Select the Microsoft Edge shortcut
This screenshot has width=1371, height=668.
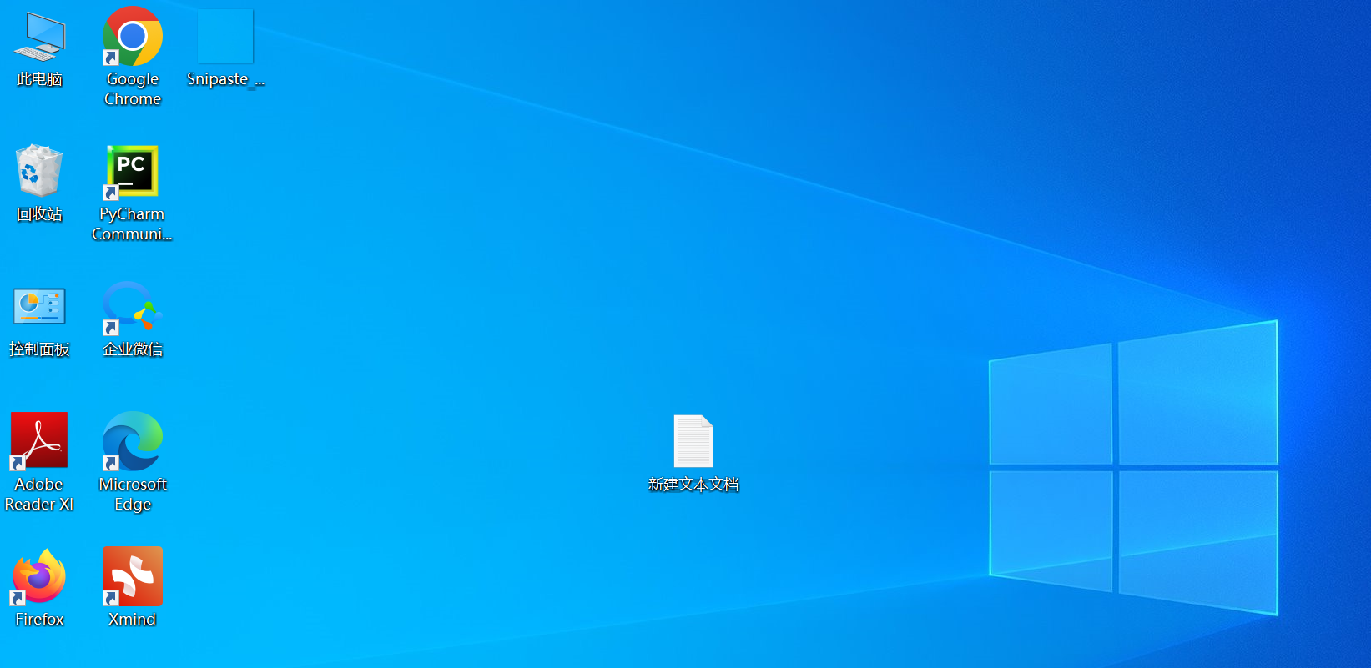[133, 440]
